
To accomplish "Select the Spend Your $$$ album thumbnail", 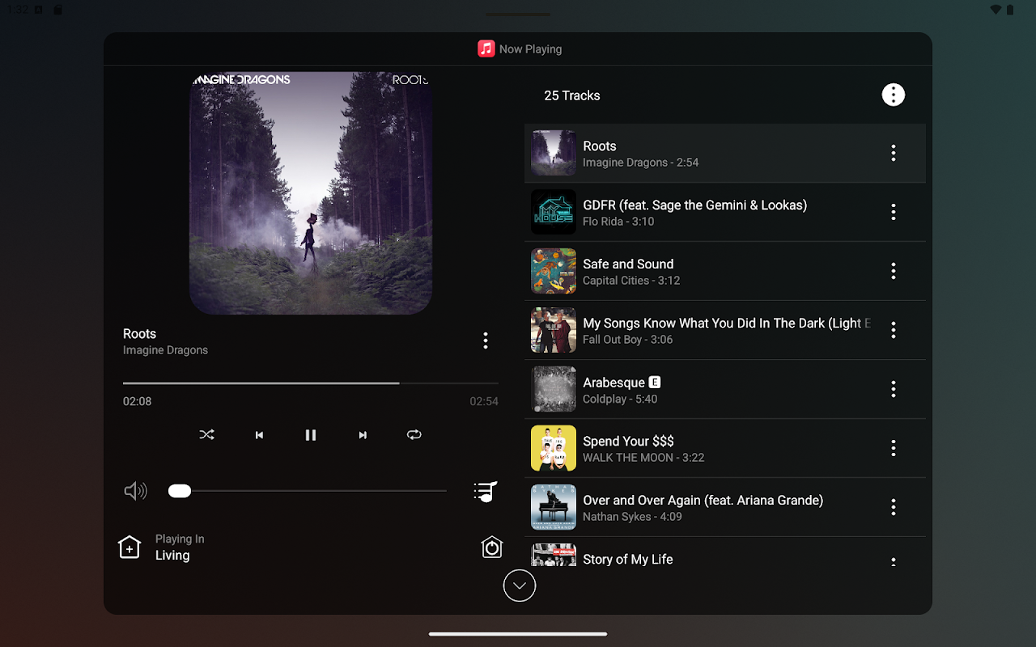I will tap(554, 448).
